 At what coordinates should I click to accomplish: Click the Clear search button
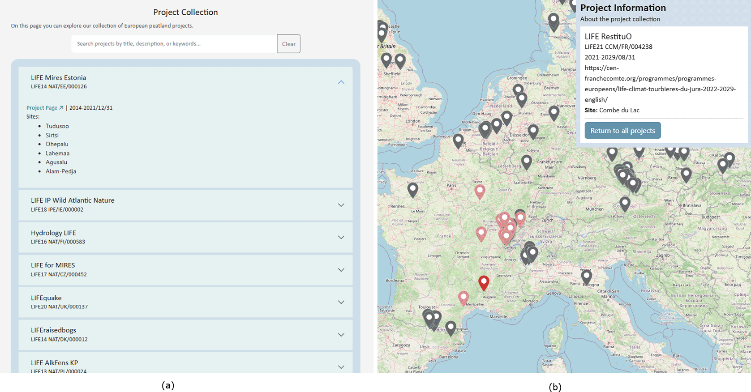point(288,44)
